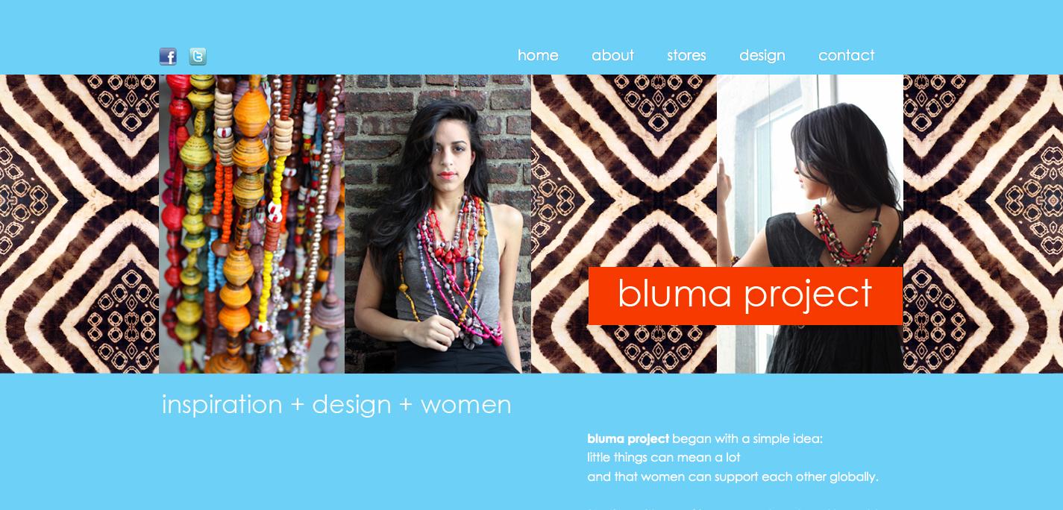The height and width of the screenshot is (510, 1063).
Task: Click 'began with a simple idea' text
Action: pyautogui.click(x=747, y=439)
